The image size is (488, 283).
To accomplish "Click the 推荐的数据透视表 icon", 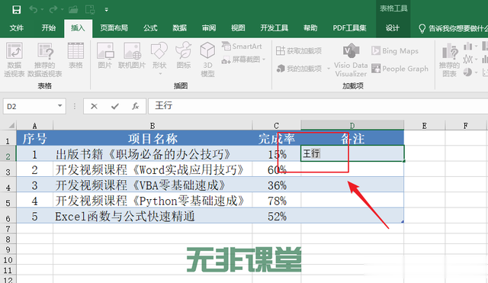I will (x=45, y=59).
